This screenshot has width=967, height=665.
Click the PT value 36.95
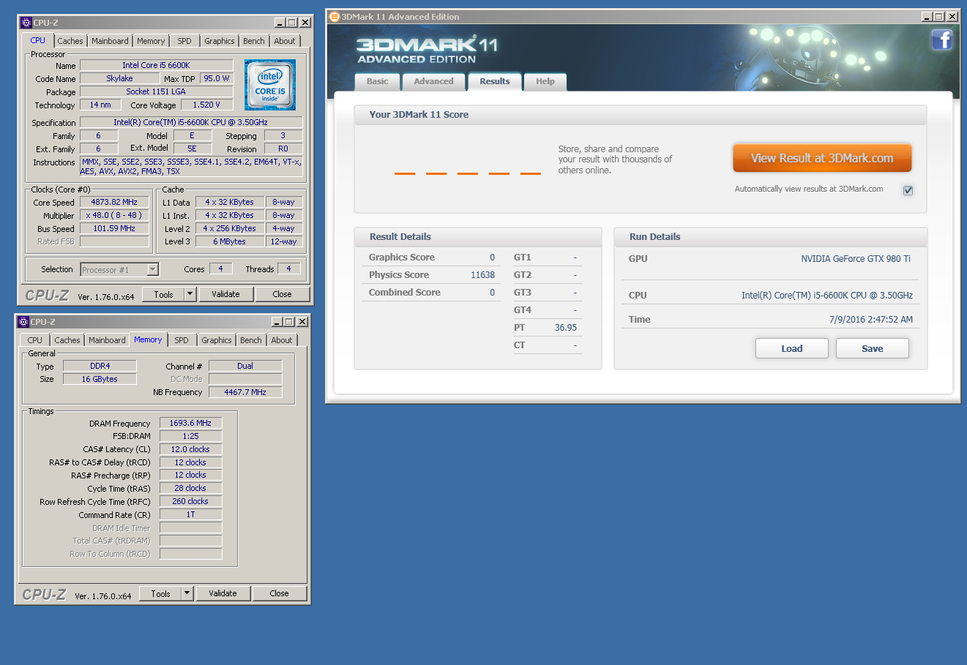click(565, 328)
